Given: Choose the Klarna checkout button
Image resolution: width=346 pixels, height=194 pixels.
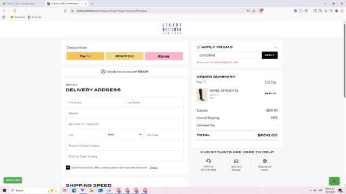Looking at the screenshot, I should click(164, 56).
